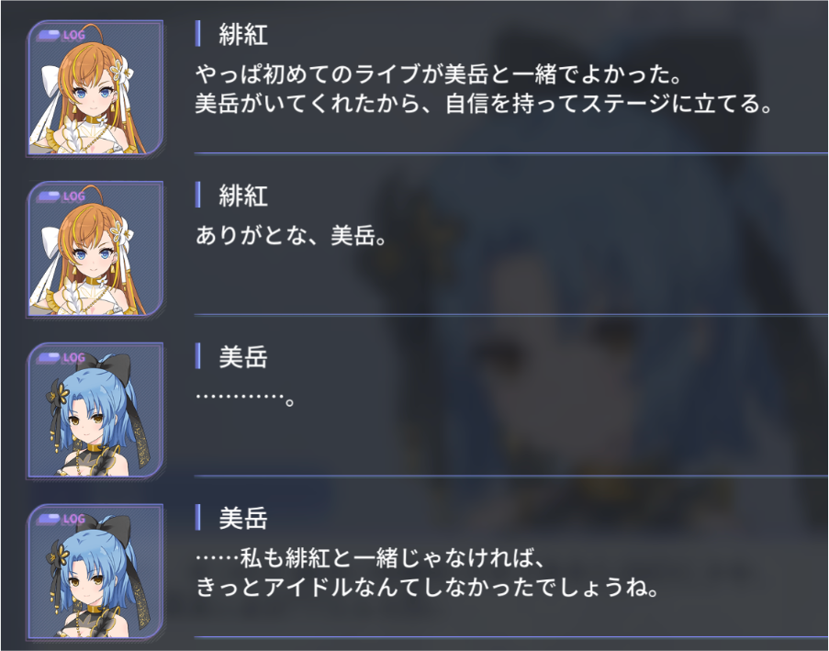
Task: Click the 緋紅 name label above ありがとな
Action: (x=243, y=196)
